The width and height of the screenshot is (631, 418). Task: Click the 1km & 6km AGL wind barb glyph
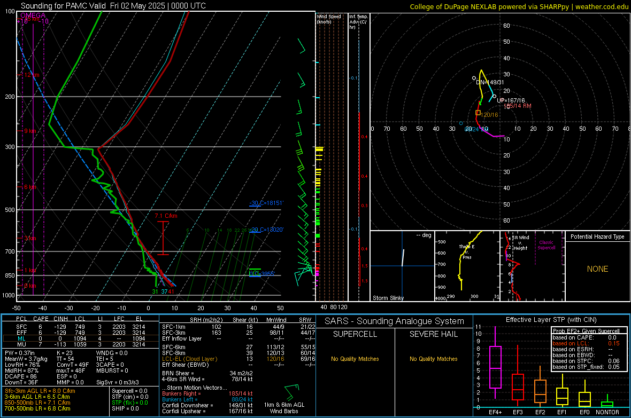click(292, 392)
